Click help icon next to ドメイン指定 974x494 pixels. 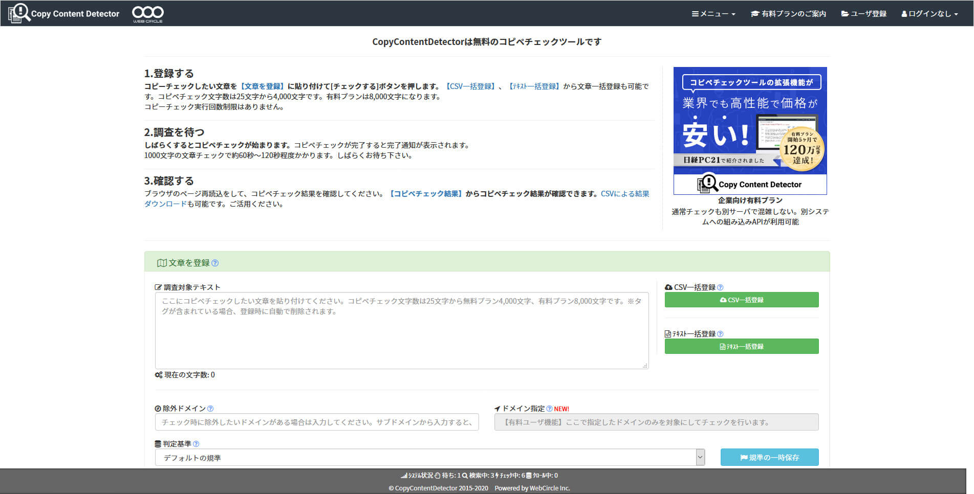[x=549, y=409]
